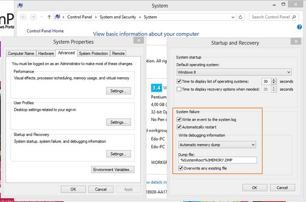Expand the Control Panel breadcrumb arrow

click(96, 17)
